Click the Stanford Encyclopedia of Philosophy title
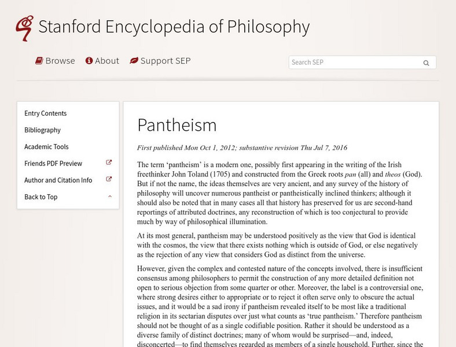 tap(174, 27)
